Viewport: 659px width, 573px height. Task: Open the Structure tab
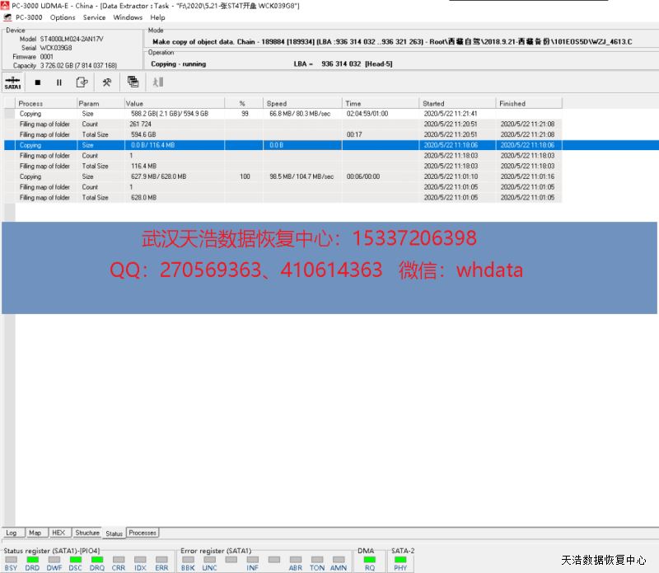tap(87, 533)
